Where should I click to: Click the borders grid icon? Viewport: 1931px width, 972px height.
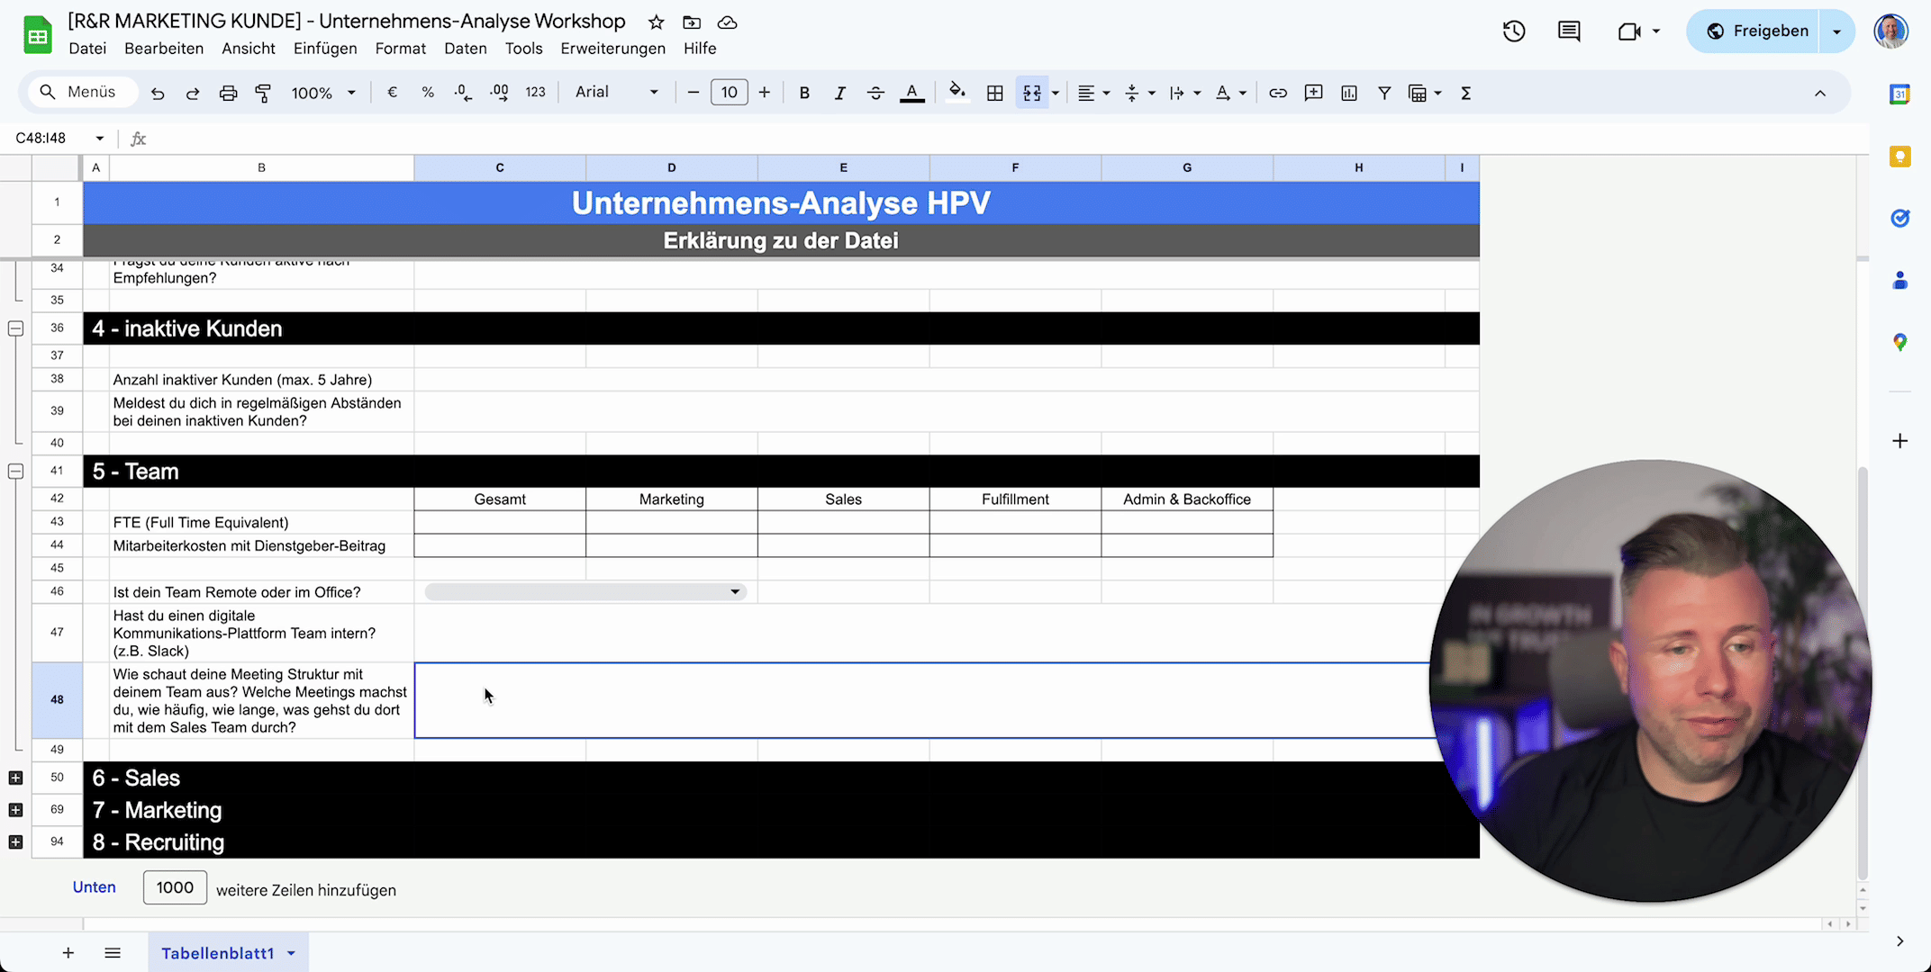(994, 93)
